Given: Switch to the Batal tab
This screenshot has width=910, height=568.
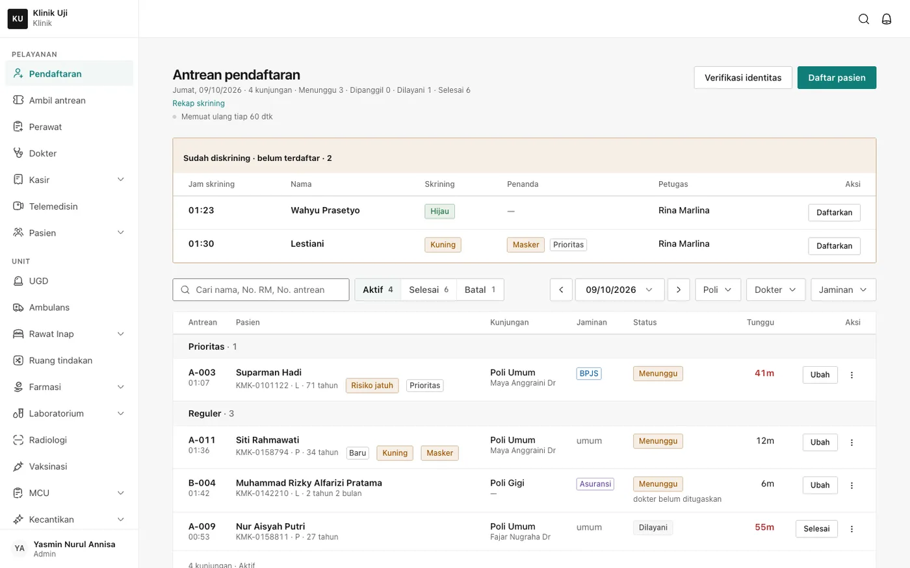Looking at the screenshot, I should click(x=480, y=290).
